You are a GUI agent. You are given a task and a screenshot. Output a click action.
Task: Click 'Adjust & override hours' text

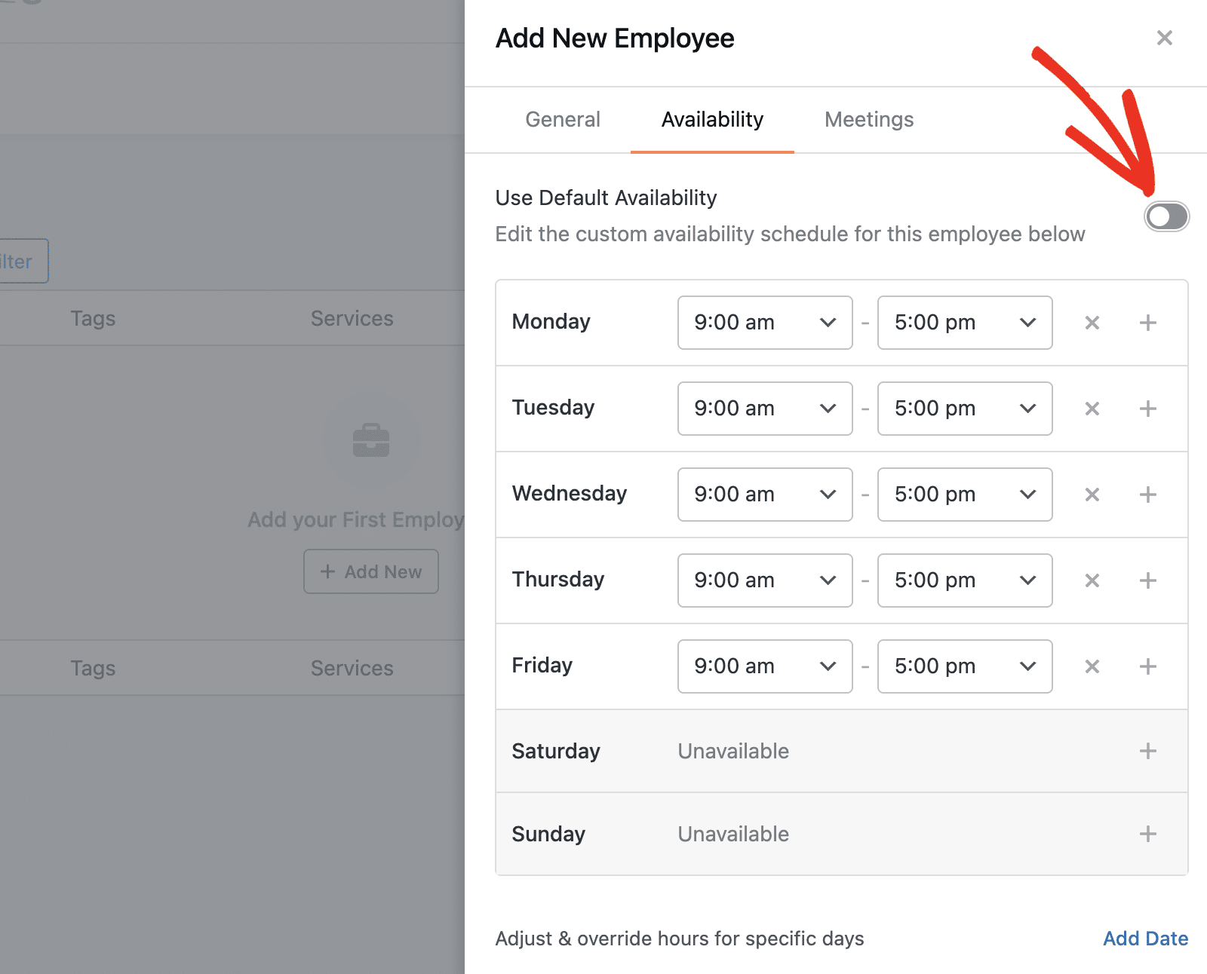click(x=680, y=939)
